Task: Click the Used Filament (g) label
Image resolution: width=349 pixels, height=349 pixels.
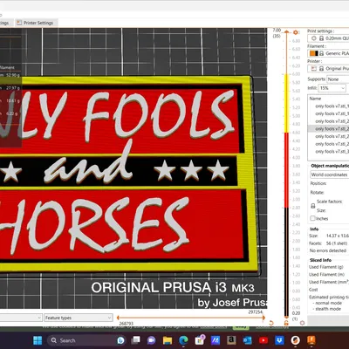Action: tap(325, 267)
